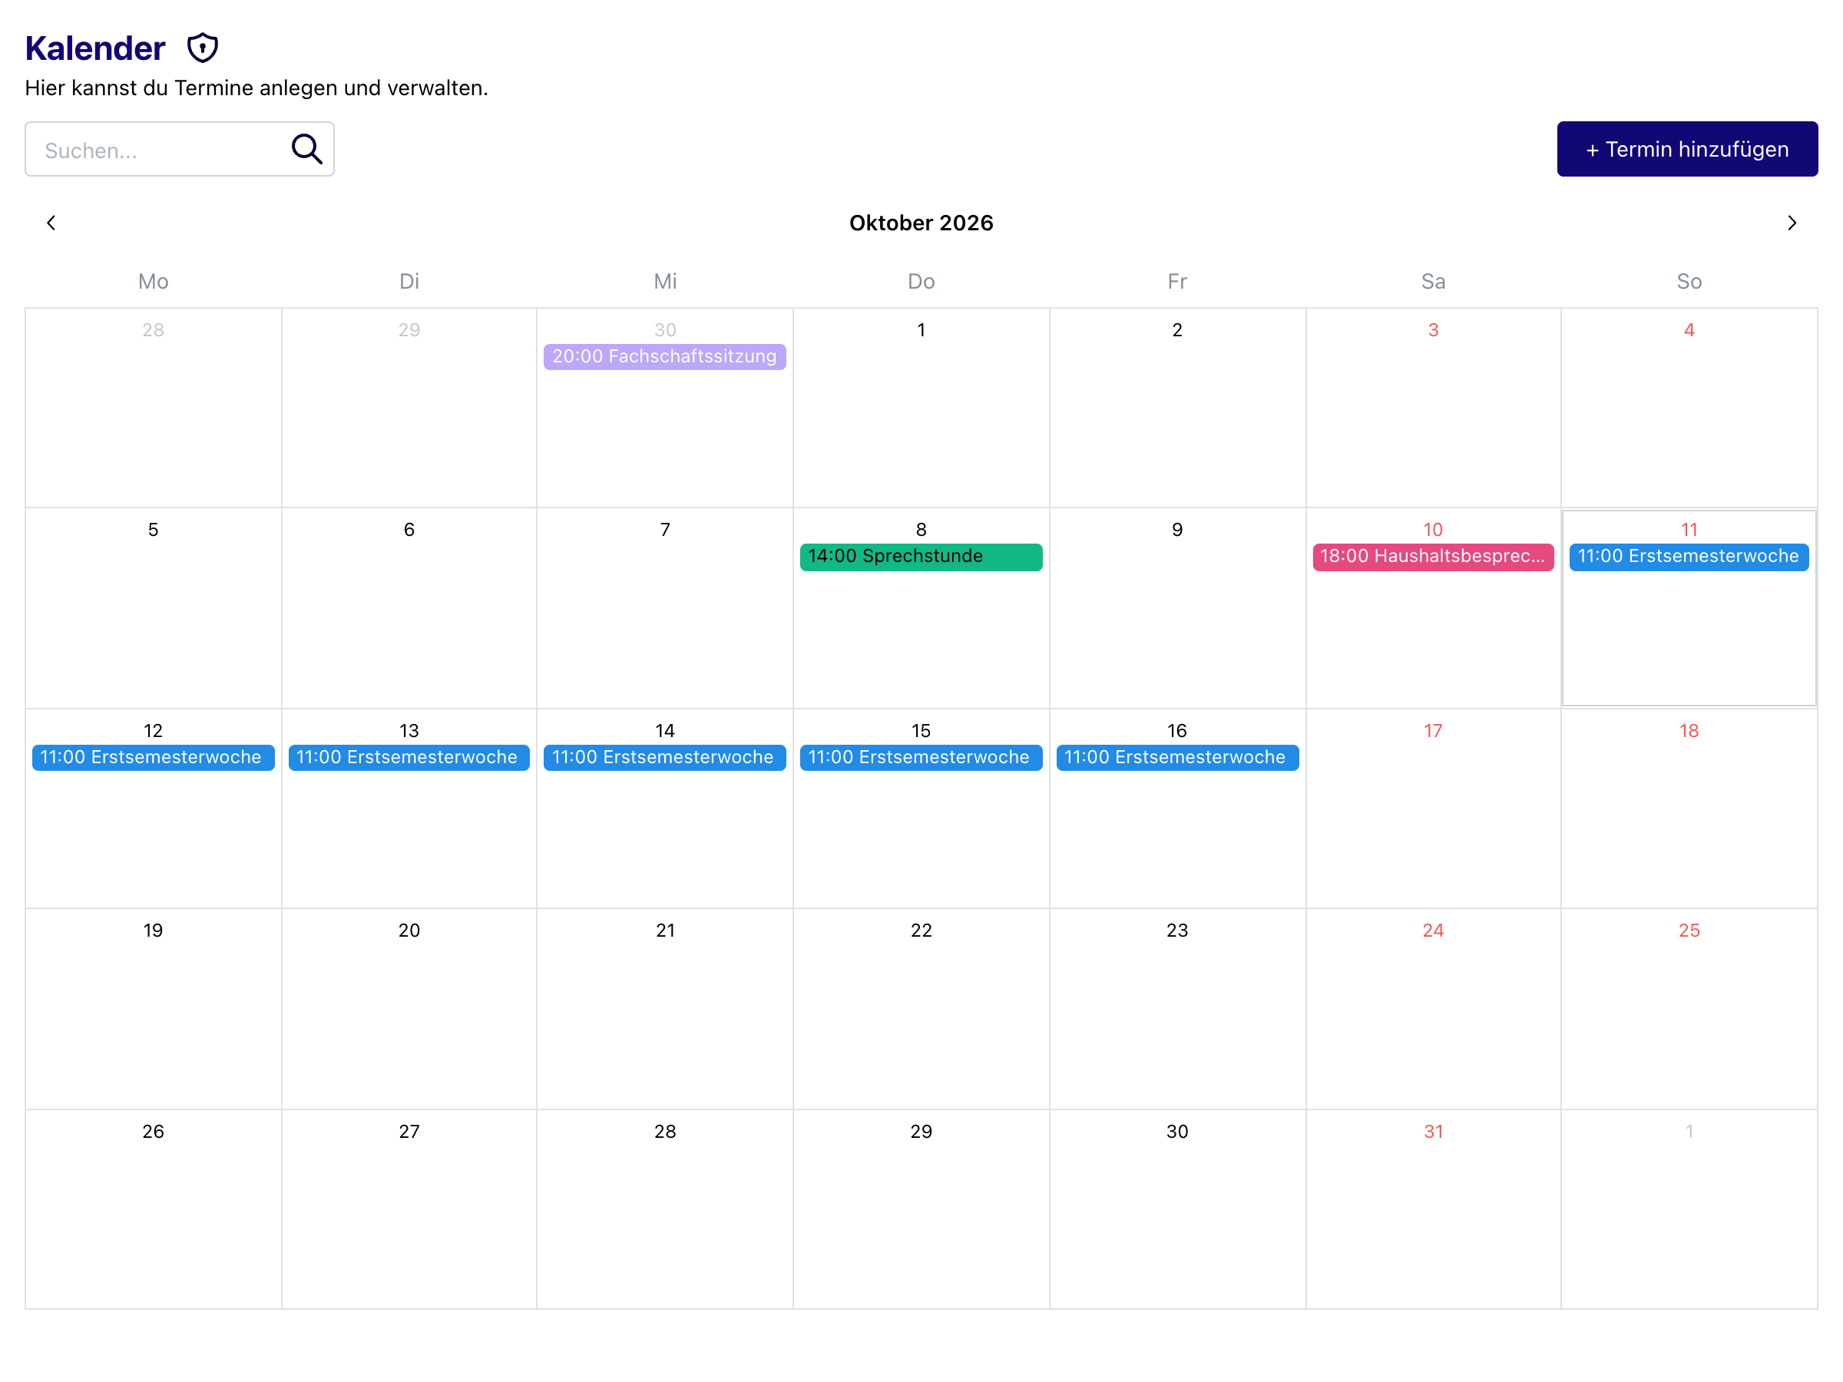
Task: Select Saturday day 24
Action: pyautogui.click(x=1432, y=1009)
